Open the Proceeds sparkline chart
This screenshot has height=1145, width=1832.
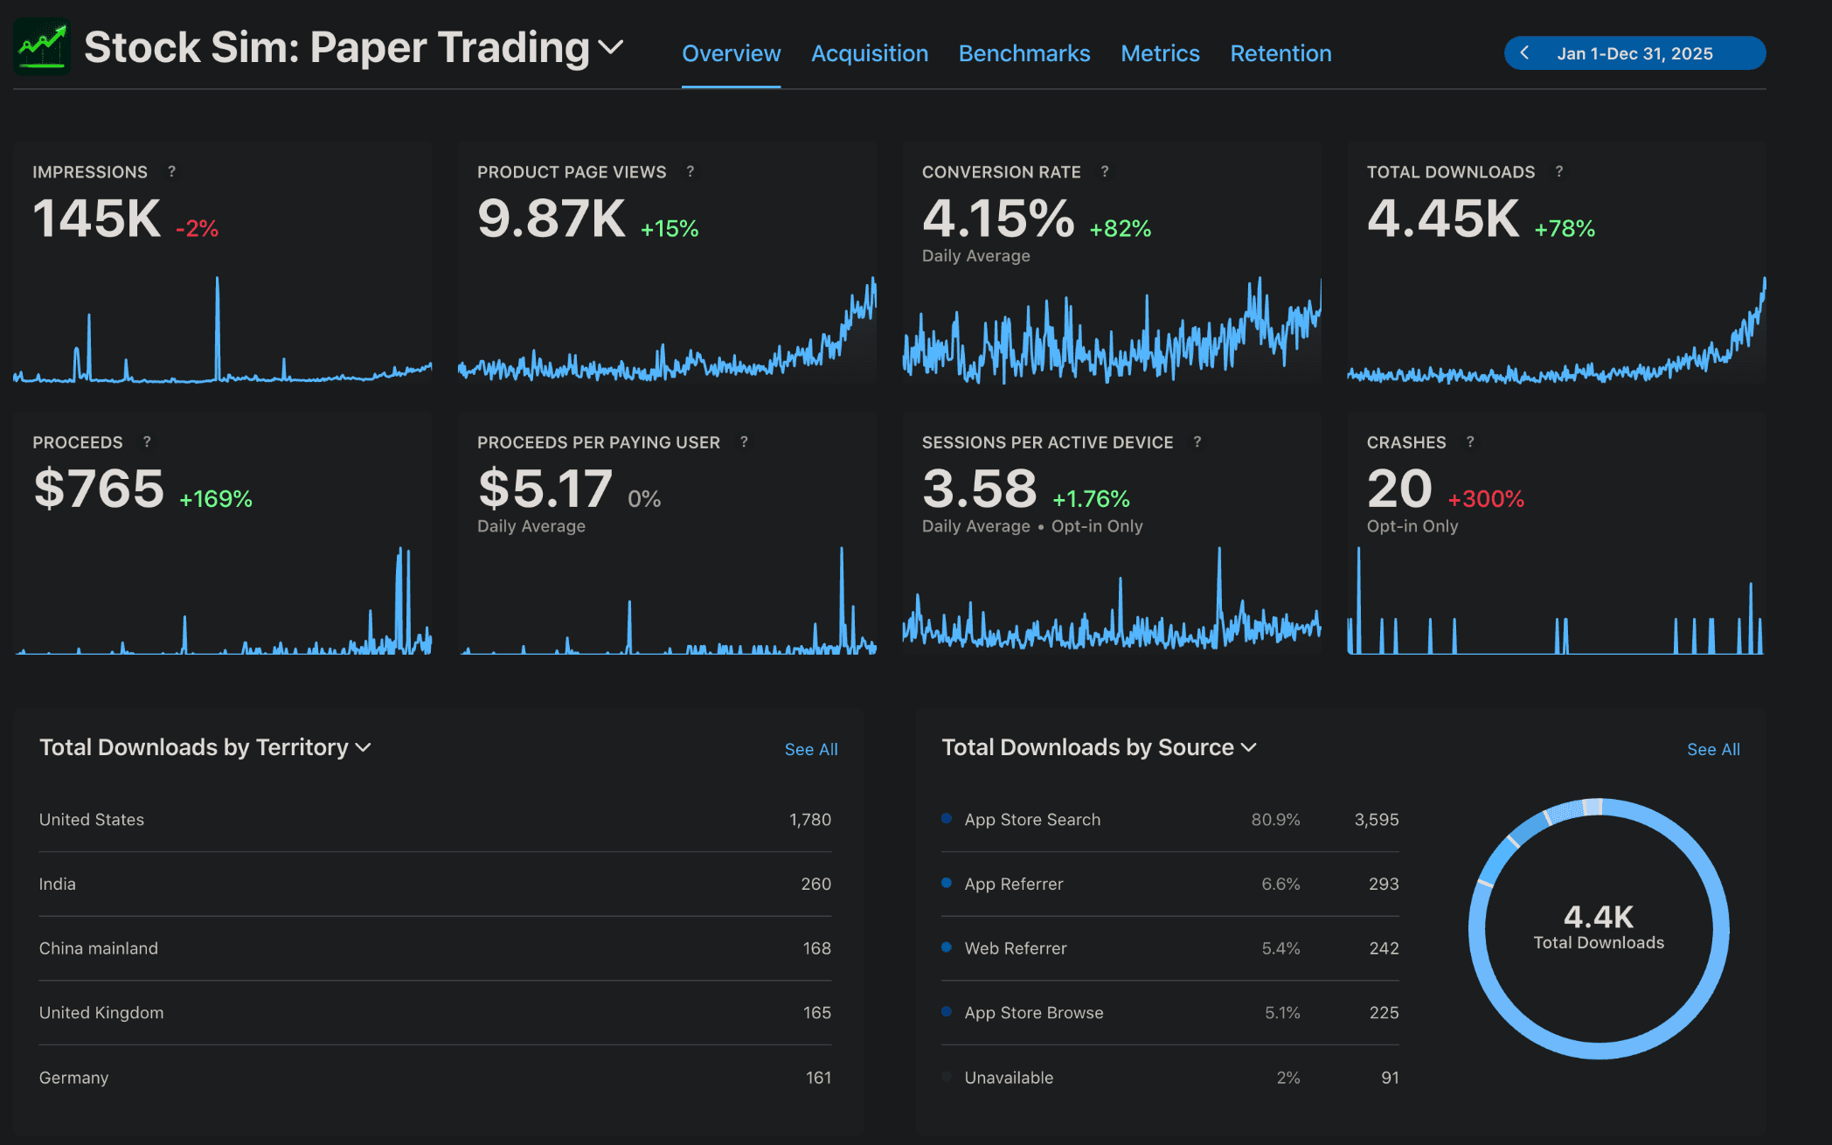(222, 600)
